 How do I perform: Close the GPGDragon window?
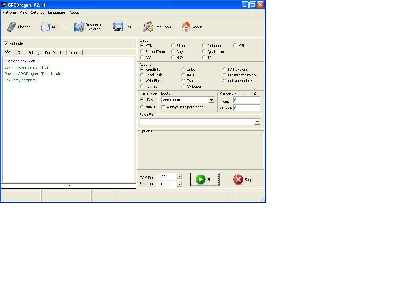click(260, 5)
